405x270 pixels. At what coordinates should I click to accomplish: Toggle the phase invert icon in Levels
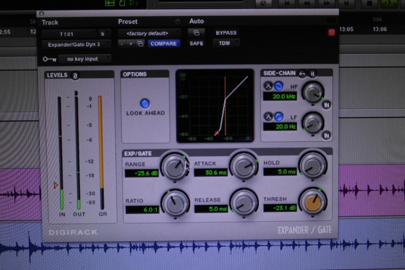75,76
